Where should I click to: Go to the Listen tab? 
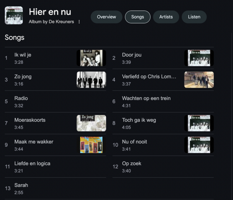pos(194,17)
